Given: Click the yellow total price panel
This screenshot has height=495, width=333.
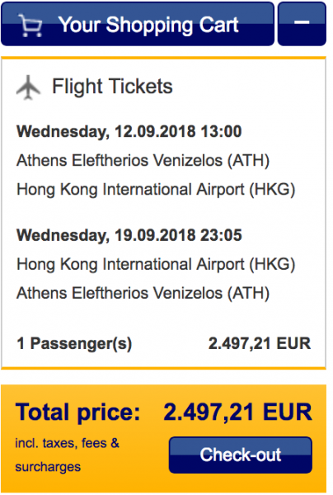Looking at the screenshot, I should coord(164,438).
